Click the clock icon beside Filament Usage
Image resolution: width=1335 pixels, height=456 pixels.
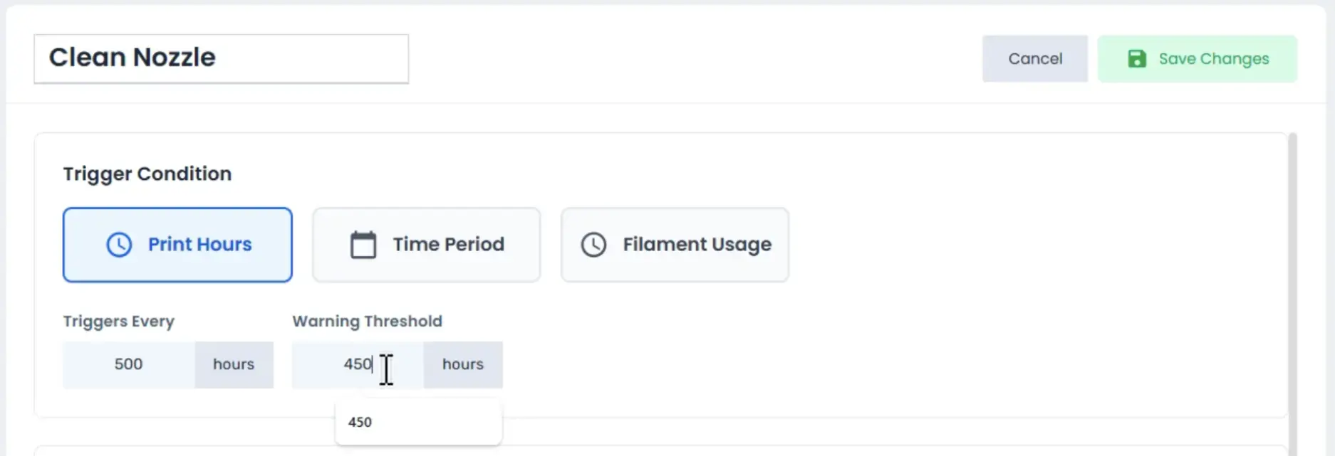593,245
